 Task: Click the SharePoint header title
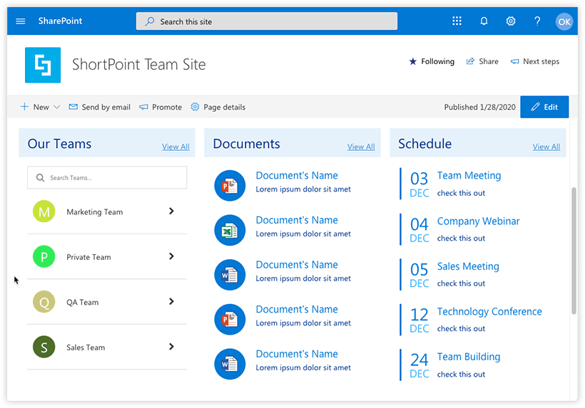pos(60,21)
